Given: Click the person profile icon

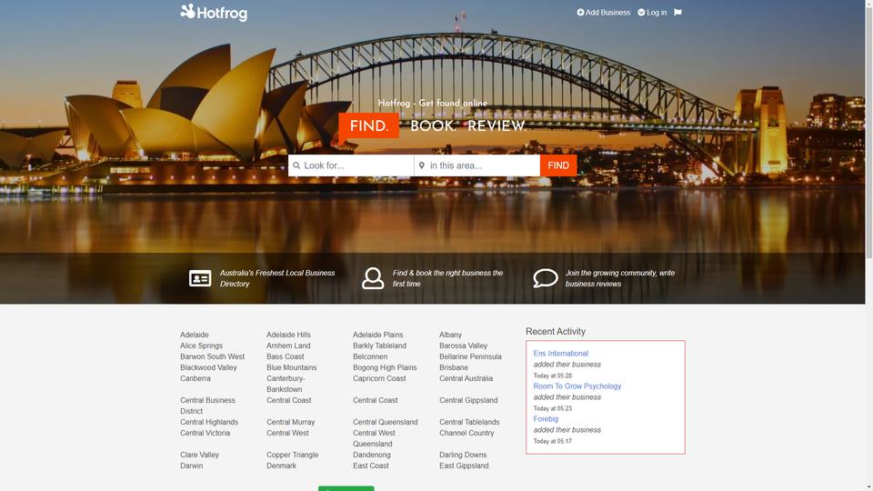Looking at the screenshot, I should 373,278.
